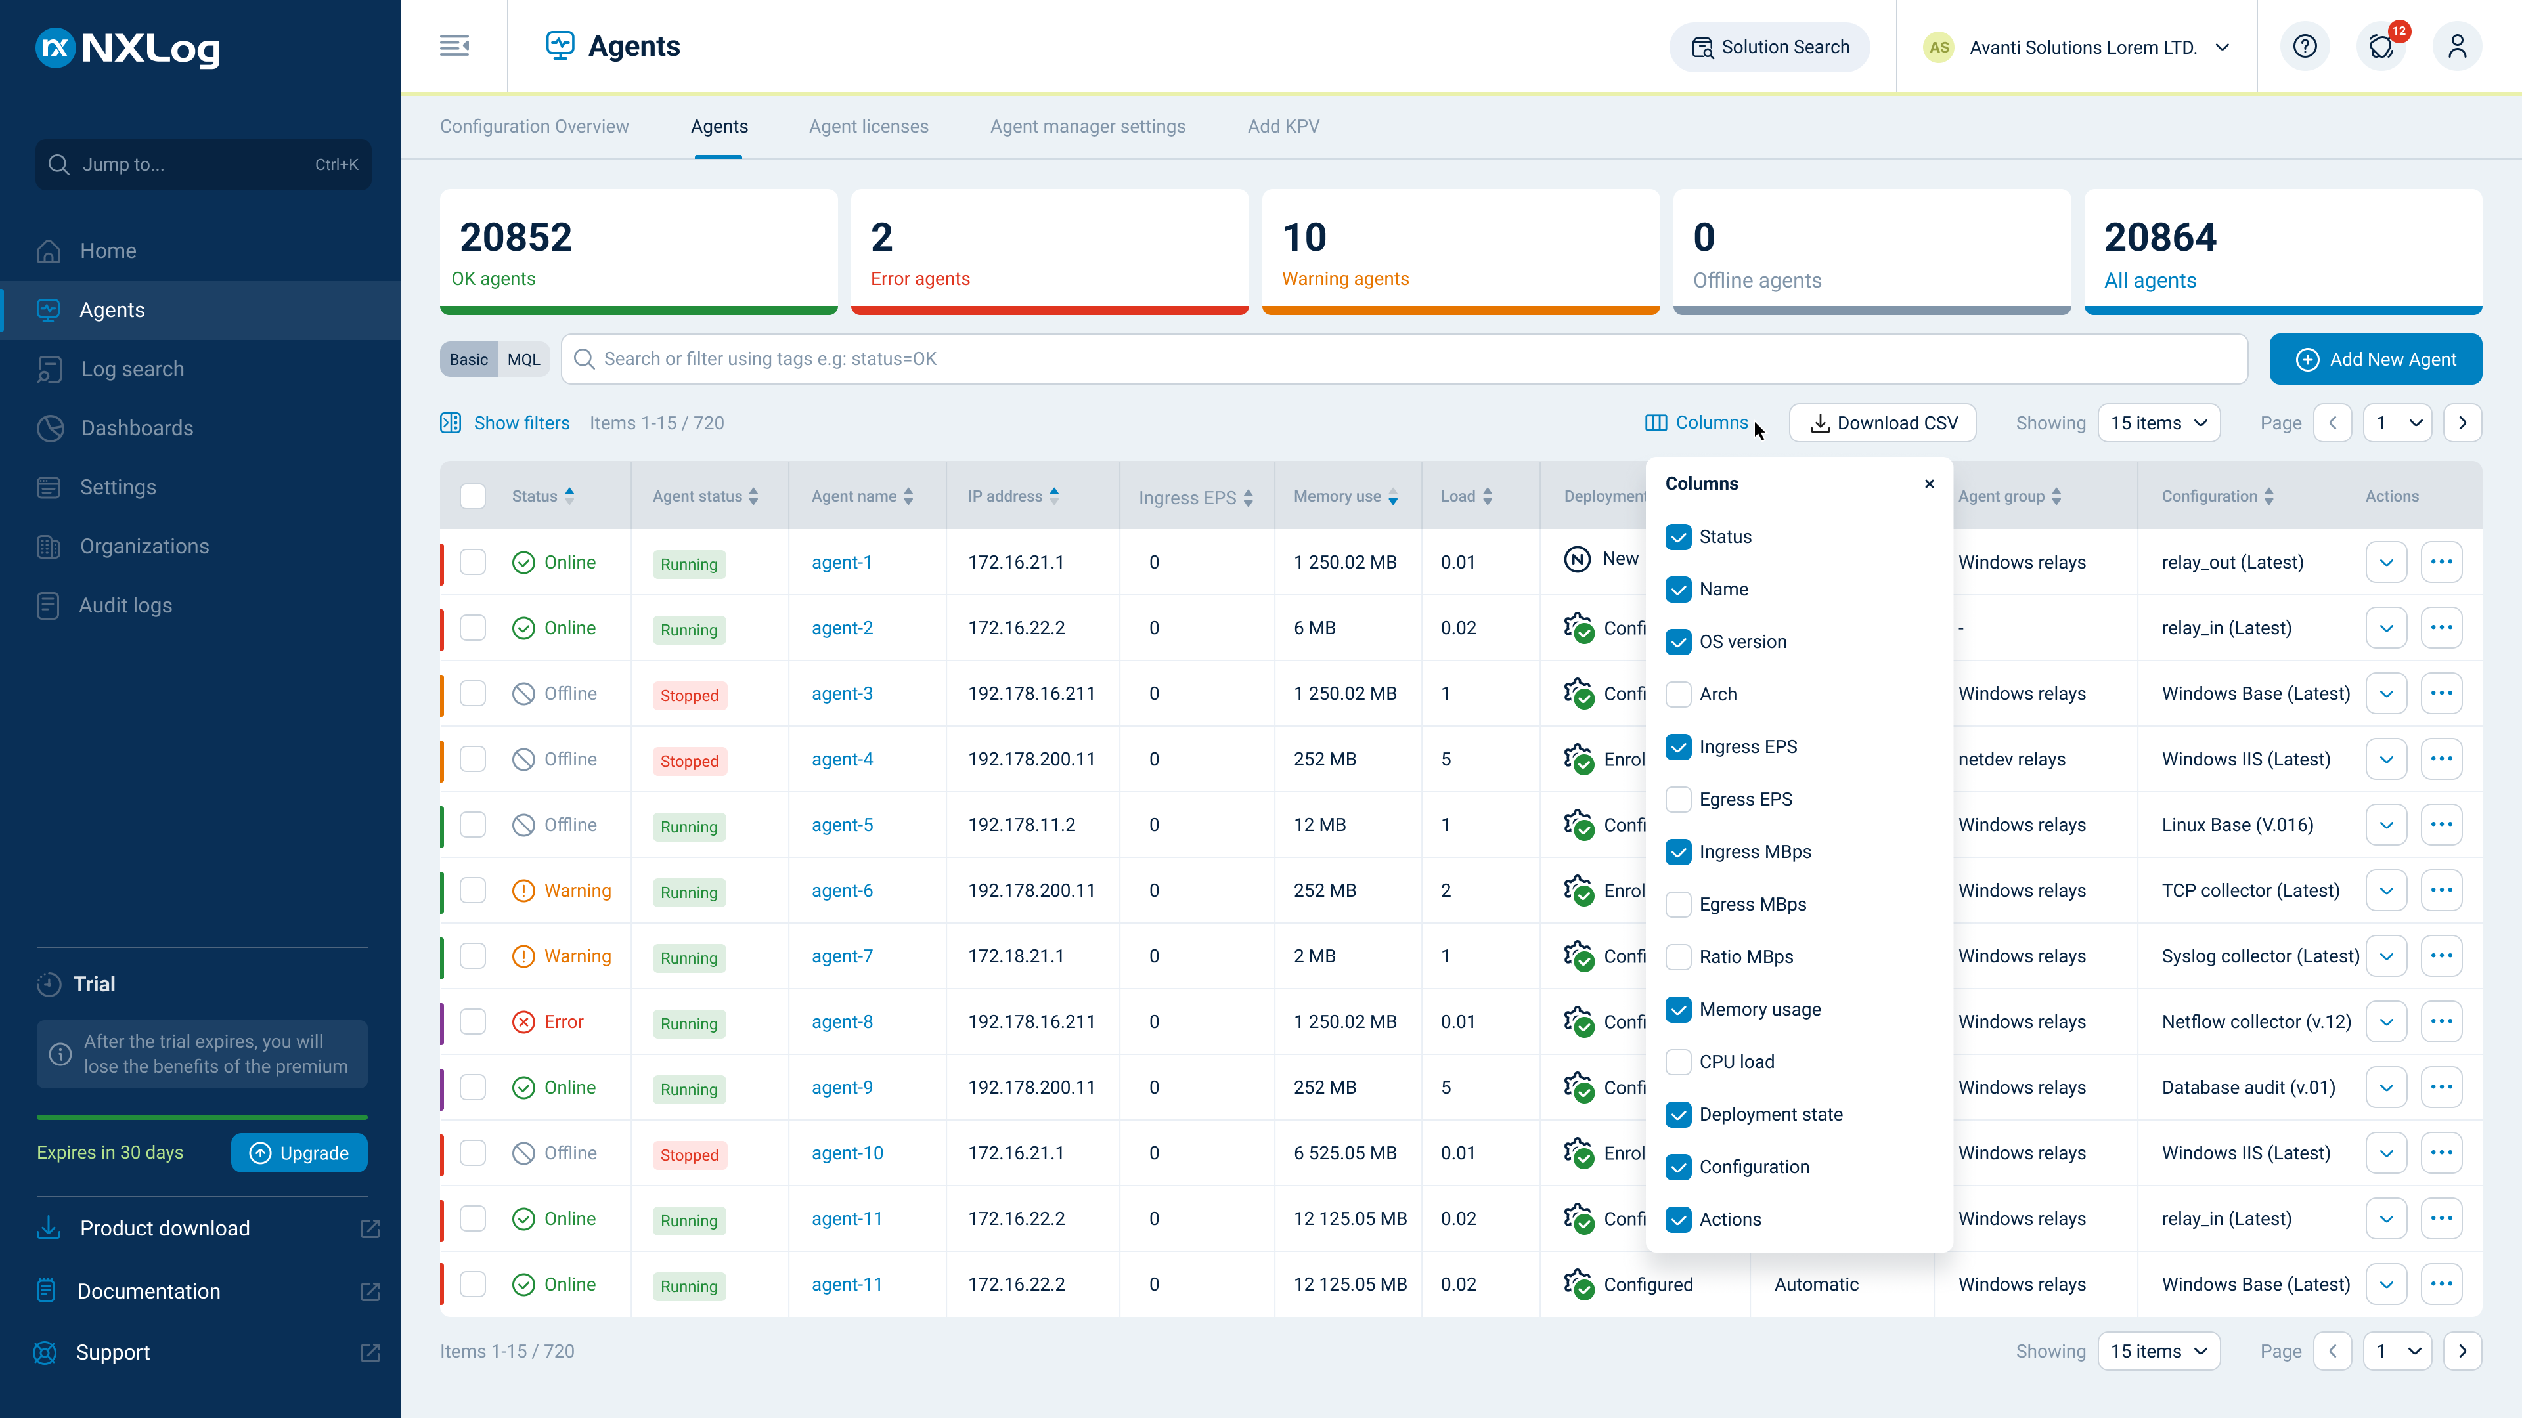The width and height of the screenshot is (2522, 1418).
Task: Switch to Agent licenses tab
Action: point(868,126)
